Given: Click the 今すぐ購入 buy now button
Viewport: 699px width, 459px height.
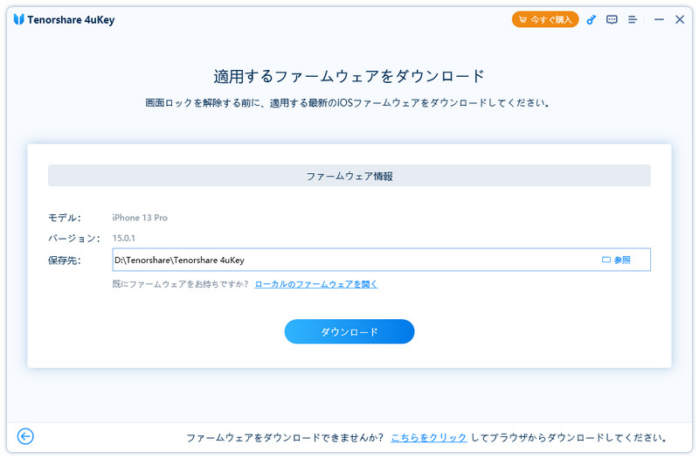Looking at the screenshot, I should point(545,19).
